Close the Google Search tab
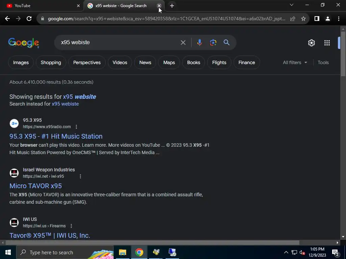346x259 pixels. 159,6
